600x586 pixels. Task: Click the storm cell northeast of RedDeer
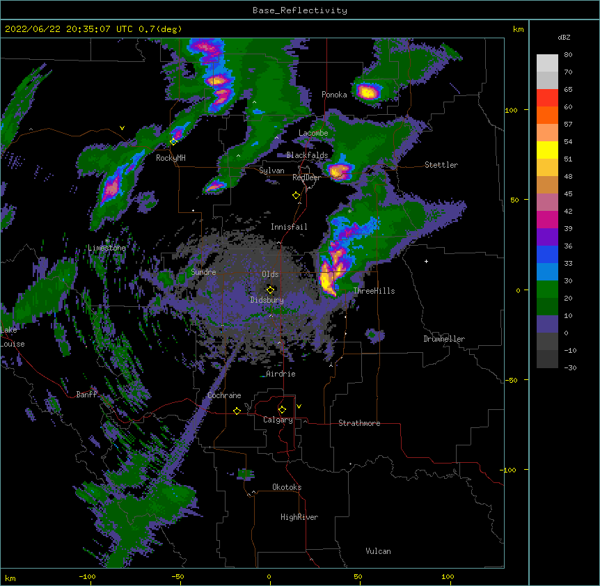[x=339, y=171]
